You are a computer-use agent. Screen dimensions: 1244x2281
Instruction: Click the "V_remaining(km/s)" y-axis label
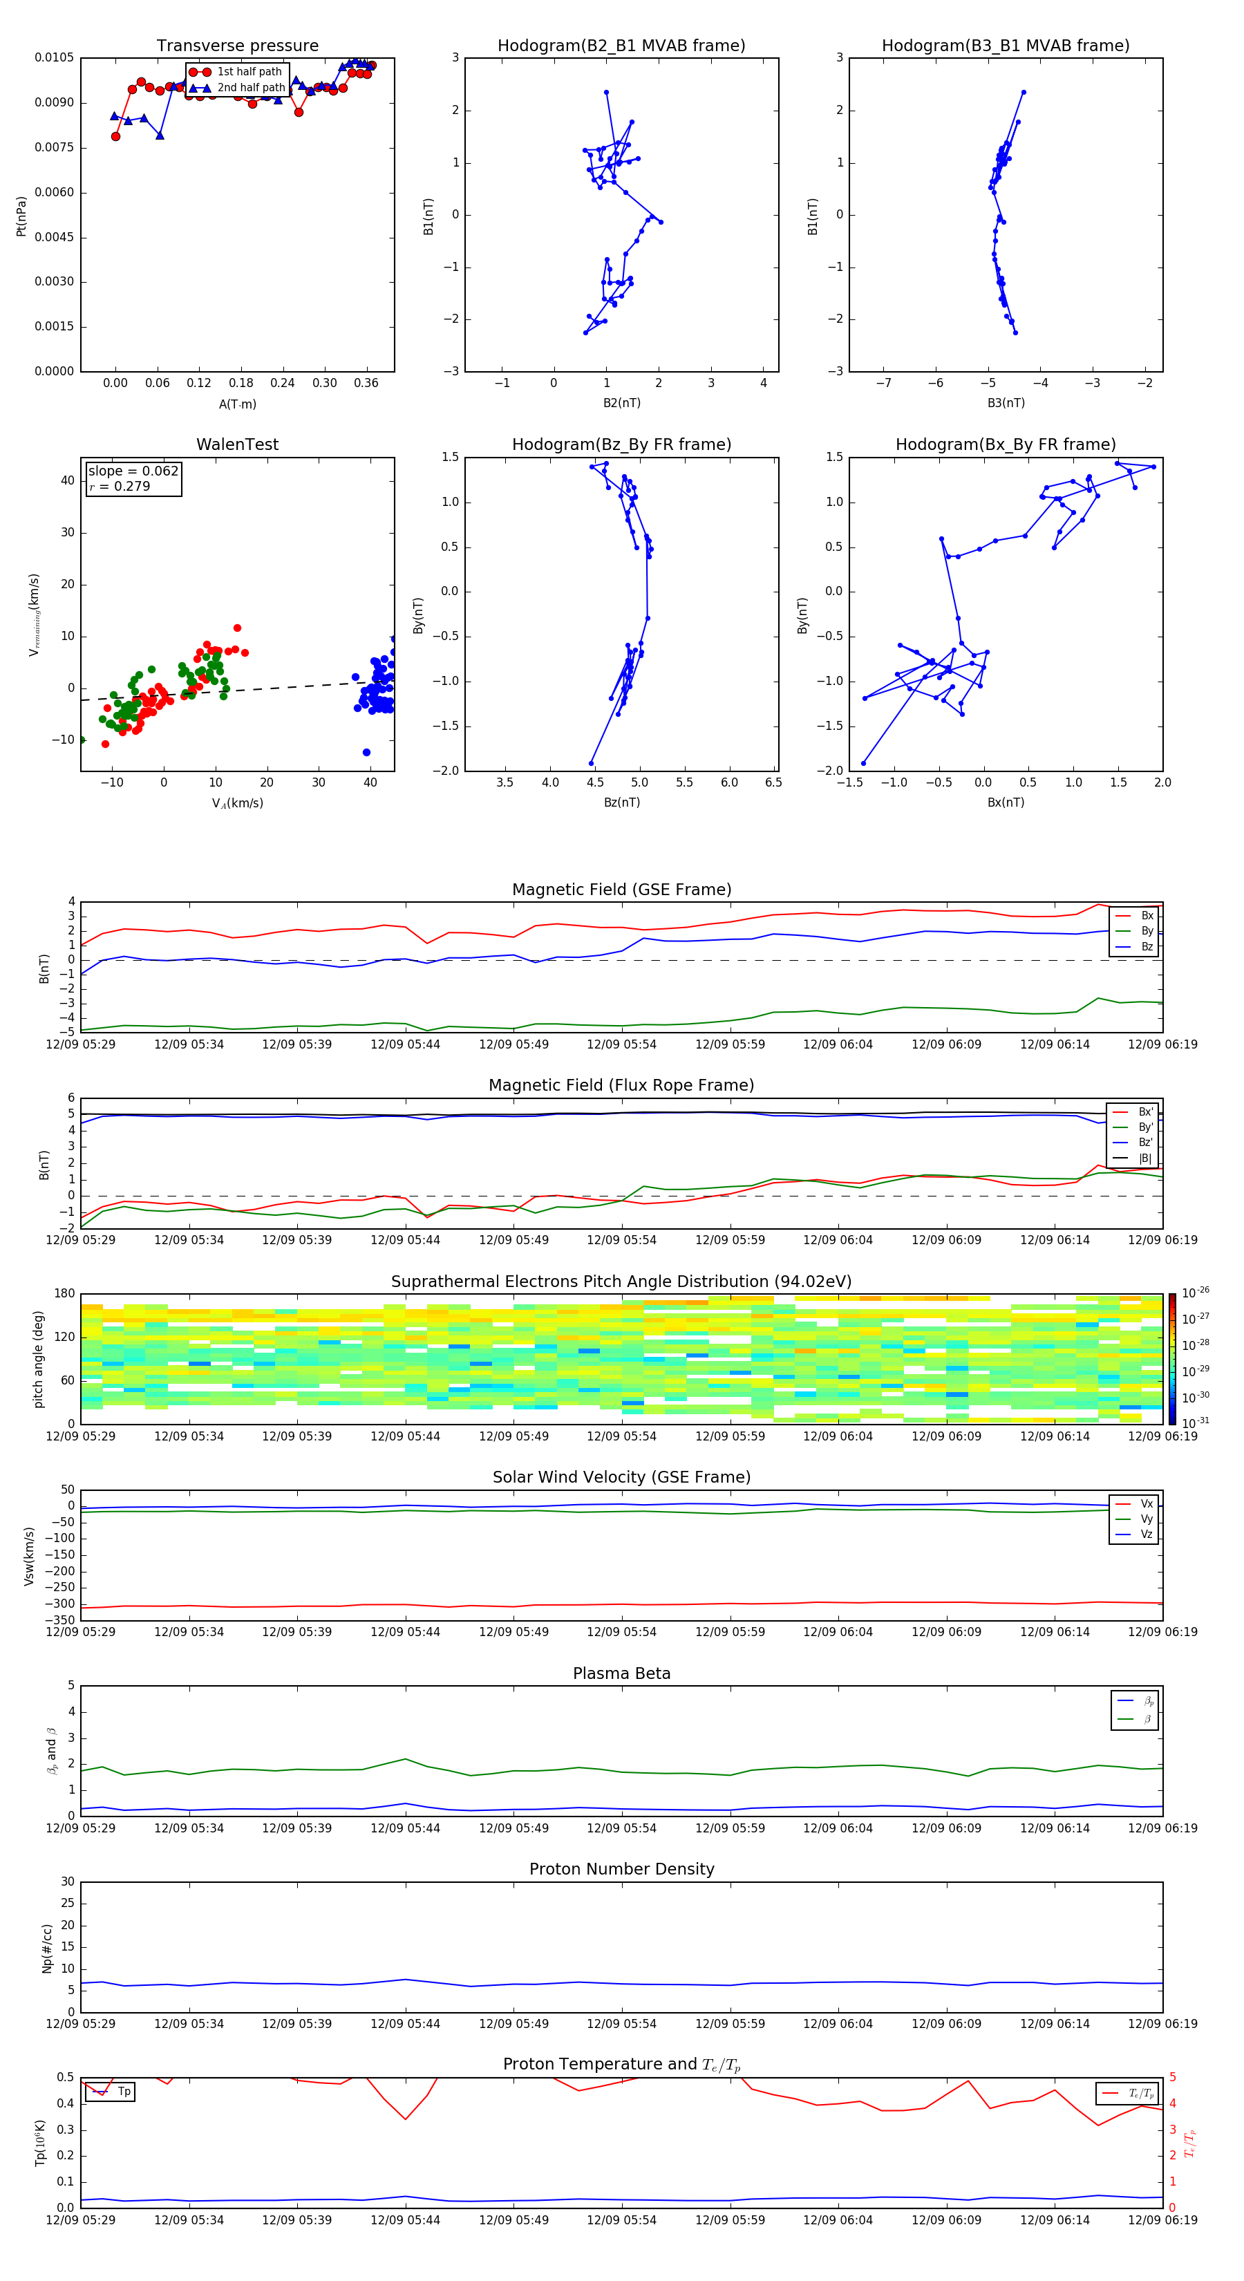click(x=35, y=614)
